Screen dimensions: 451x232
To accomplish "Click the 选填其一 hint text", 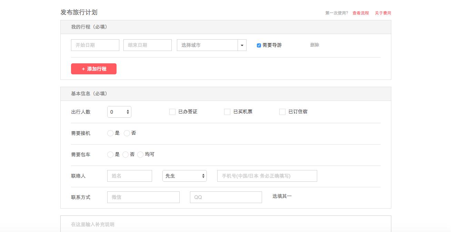I will pyautogui.click(x=282, y=196).
